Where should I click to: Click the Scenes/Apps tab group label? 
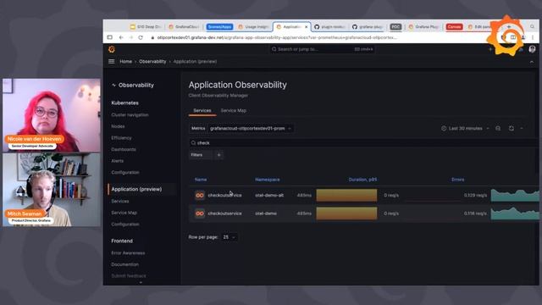pyautogui.click(x=219, y=26)
